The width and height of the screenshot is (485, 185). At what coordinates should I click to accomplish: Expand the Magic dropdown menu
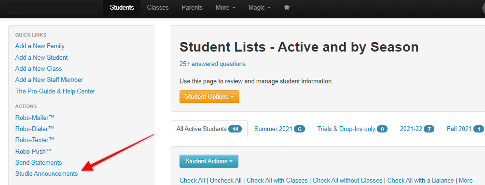260,7
